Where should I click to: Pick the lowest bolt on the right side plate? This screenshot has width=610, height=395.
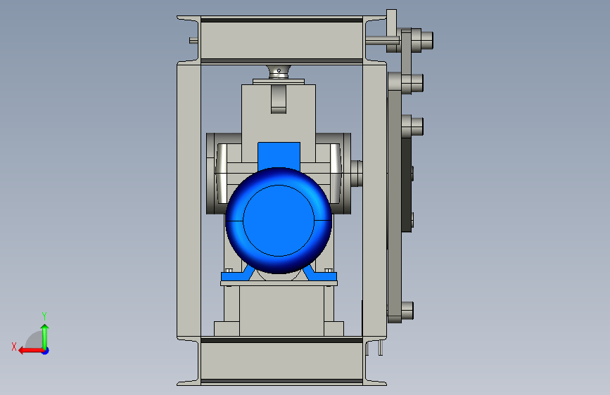(x=407, y=311)
